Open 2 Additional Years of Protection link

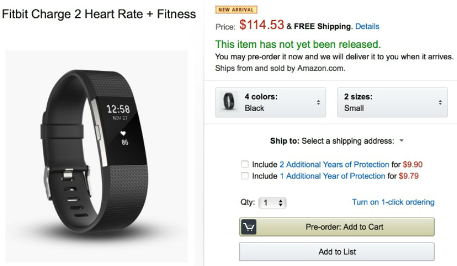[334, 164]
